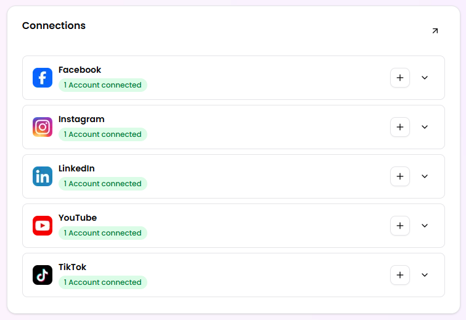466x320 pixels.
Task: Add an Instagram account with plus button
Action: point(400,127)
